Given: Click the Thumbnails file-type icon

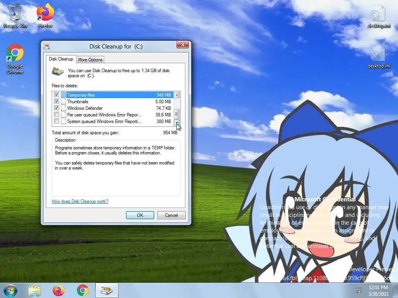Looking at the screenshot, I should pyautogui.click(x=63, y=102).
